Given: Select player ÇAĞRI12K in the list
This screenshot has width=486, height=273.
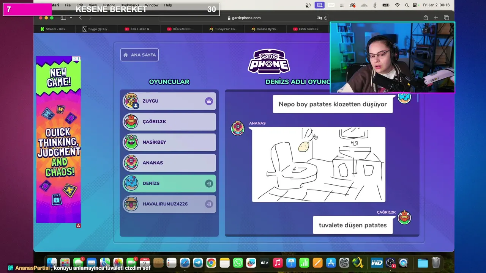Looking at the screenshot, I should pyautogui.click(x=169, y=121).
